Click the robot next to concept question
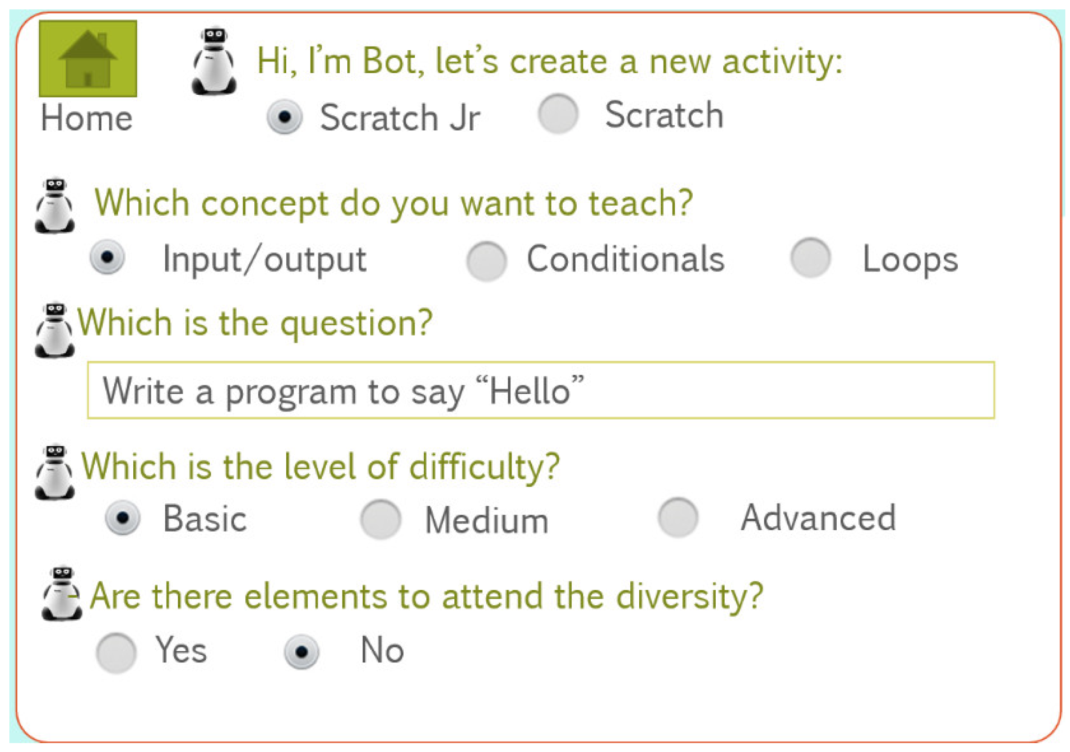The width and height of the screenshot is (1070, 752). [55, 205]
